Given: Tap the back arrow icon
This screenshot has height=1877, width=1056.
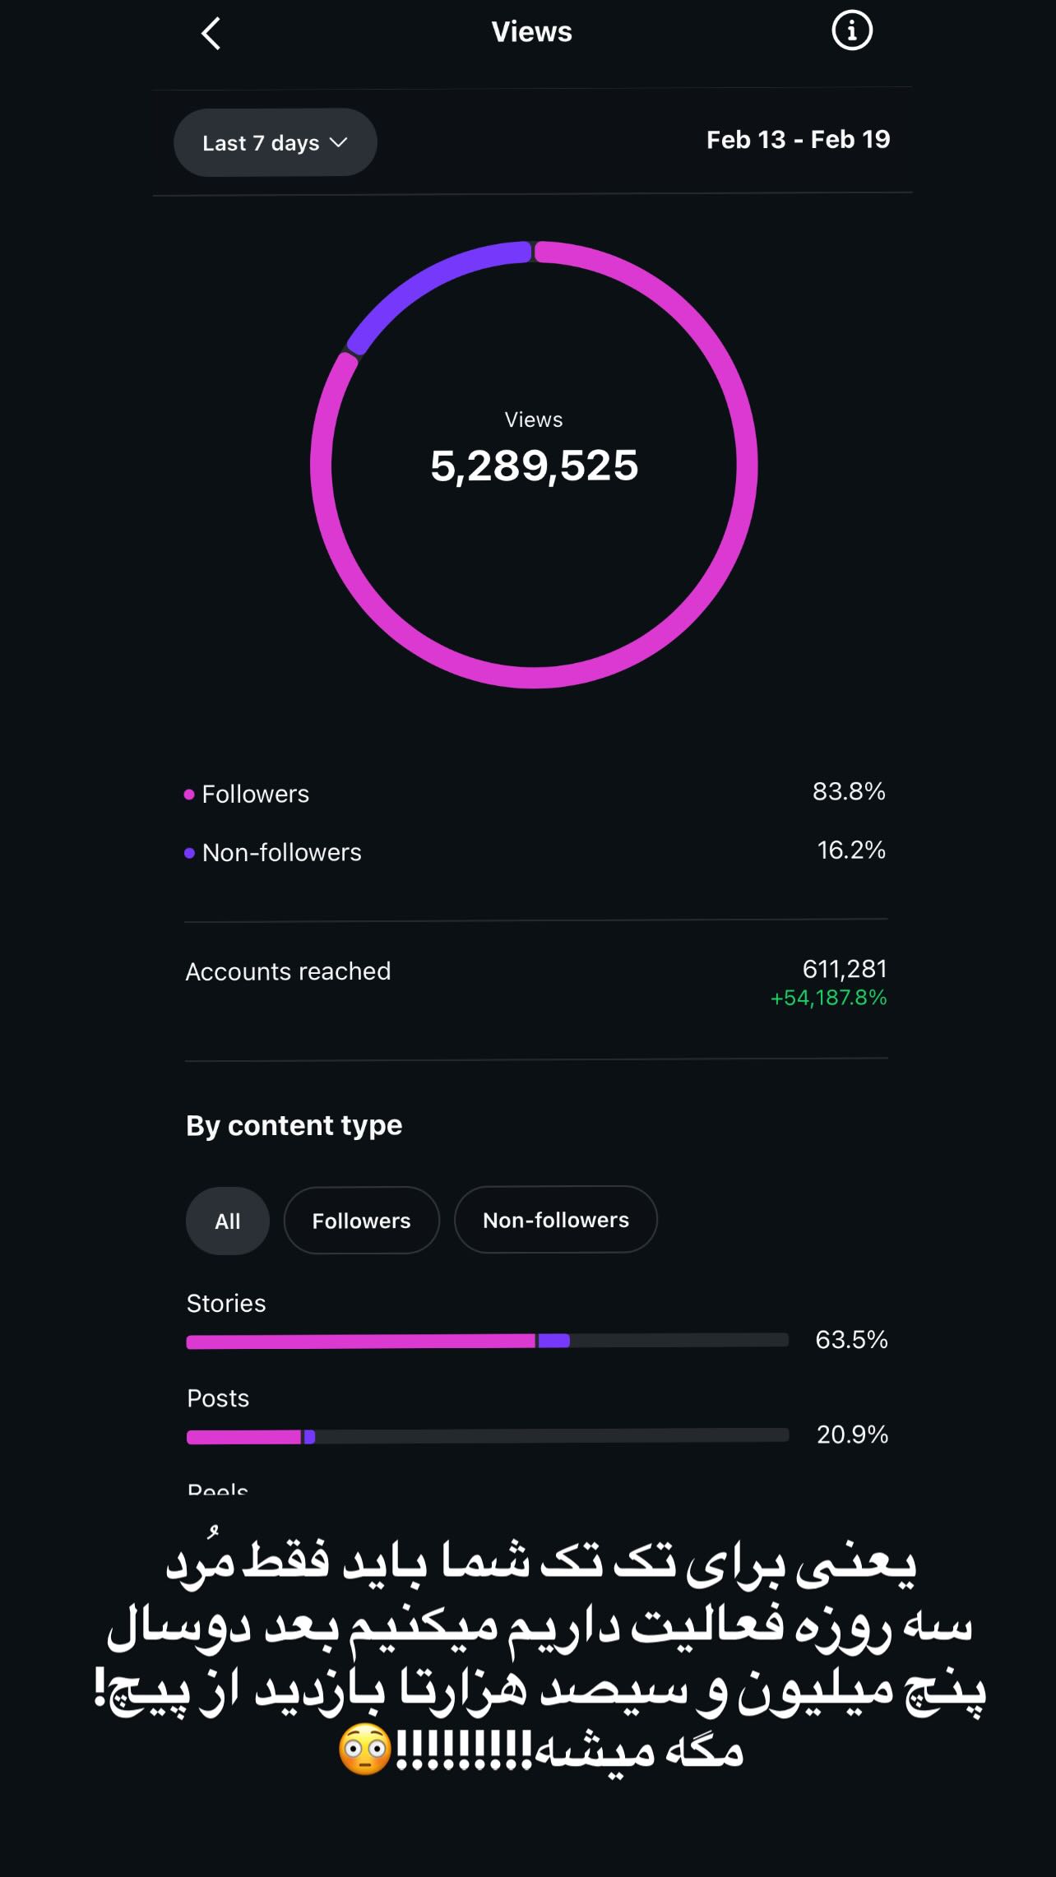Looking at the screenshot, I should click(x=211, y=34).
